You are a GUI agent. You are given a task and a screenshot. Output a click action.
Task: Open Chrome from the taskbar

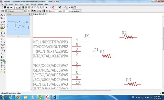pyautogui.click(x=18, y=97)
